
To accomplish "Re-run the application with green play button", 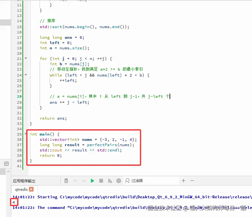I will tap(92, 181).
